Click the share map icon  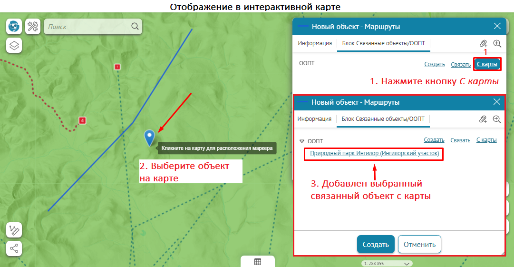14,248
